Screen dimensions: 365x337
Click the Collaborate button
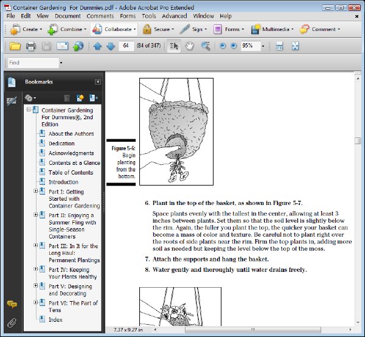click(114, 29)
